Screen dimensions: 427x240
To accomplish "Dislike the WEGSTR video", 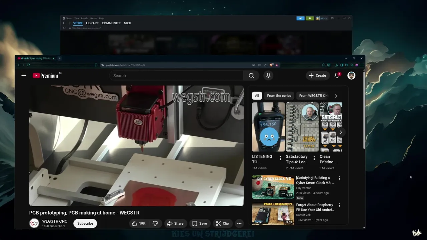I will (155, 223).
